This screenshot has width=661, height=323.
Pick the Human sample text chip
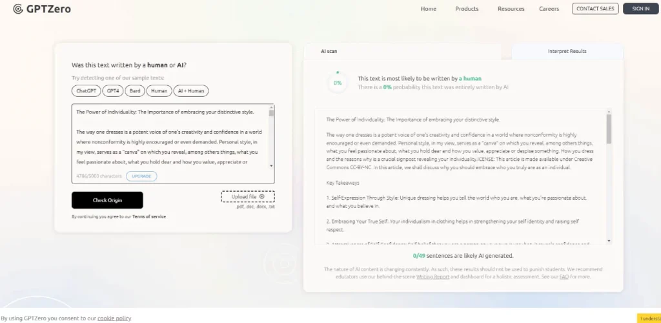pos(159,91)
